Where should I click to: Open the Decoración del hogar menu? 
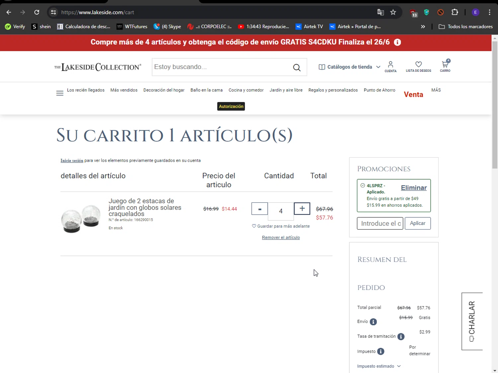click(x=164, y=90)
